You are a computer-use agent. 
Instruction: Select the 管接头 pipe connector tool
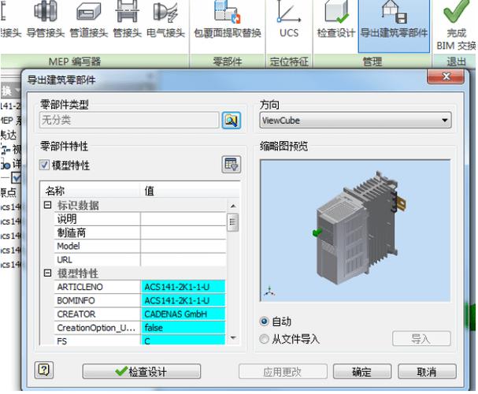click(x=127, y=19)
